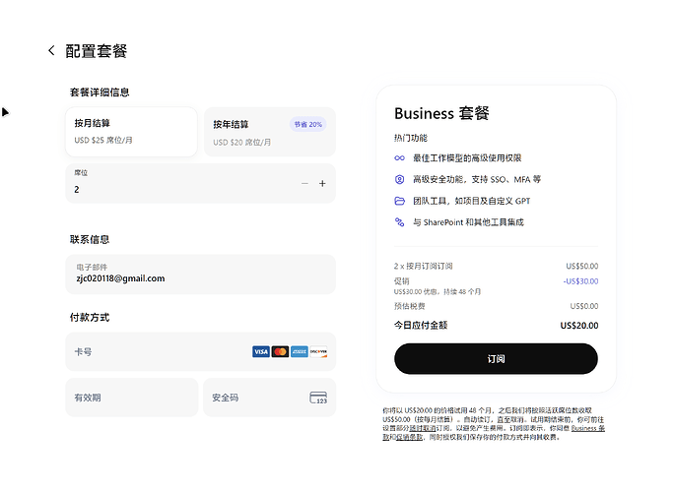This screenshot has width=675, height=491.
Task: Click the USD $20 席位/月 price text
Action: click(x=242, y=143)
